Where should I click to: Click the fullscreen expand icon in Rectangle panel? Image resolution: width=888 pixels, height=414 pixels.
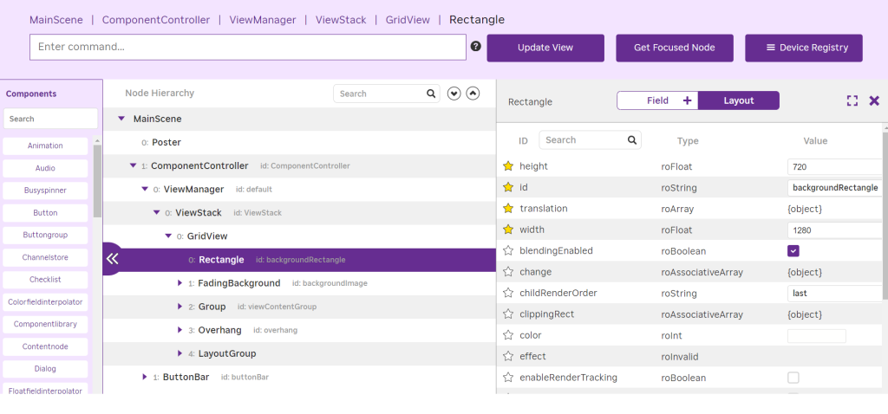point(852,100)
